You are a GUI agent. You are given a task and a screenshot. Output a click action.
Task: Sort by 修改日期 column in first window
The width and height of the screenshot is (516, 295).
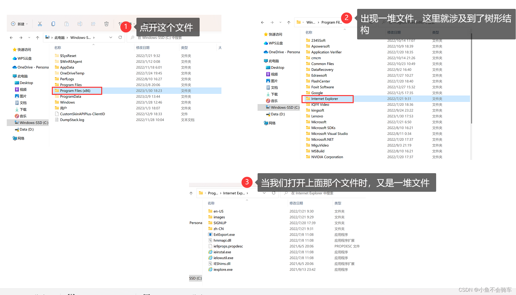(143, 48)
